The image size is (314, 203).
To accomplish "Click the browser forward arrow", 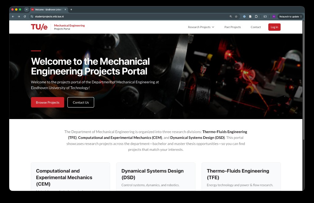I will 19,16.
